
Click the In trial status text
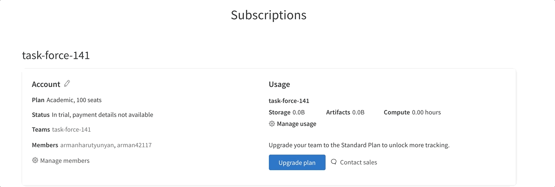coord(102,115)
